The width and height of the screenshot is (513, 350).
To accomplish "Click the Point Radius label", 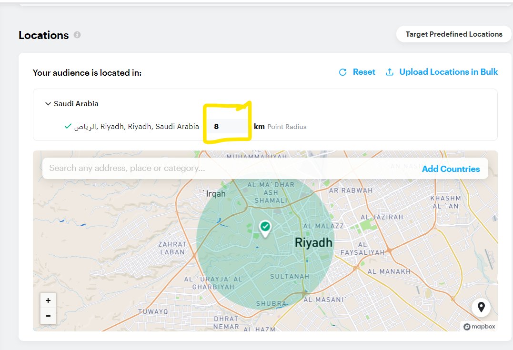I will (x=287, y=127).
